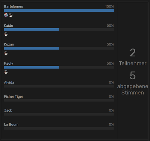Image resolution: width=150 pixels, height=141 pixels.
Task: Click the abgegebene Stimmen vote count
Action: click(x=133, y=76)
